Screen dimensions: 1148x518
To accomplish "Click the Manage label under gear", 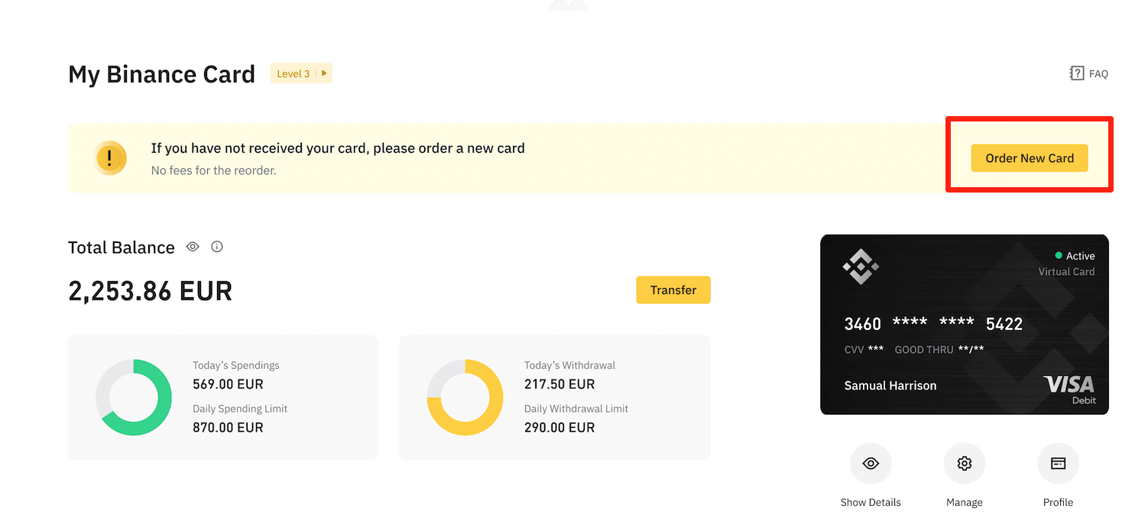I will [x=965, y=502].
